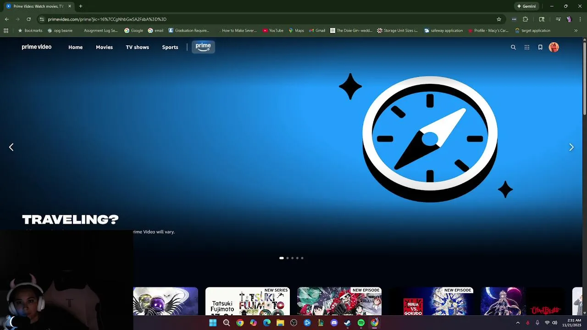587x330 pixels.
Task: Open the Google bookmark
Action: point(134,31)
